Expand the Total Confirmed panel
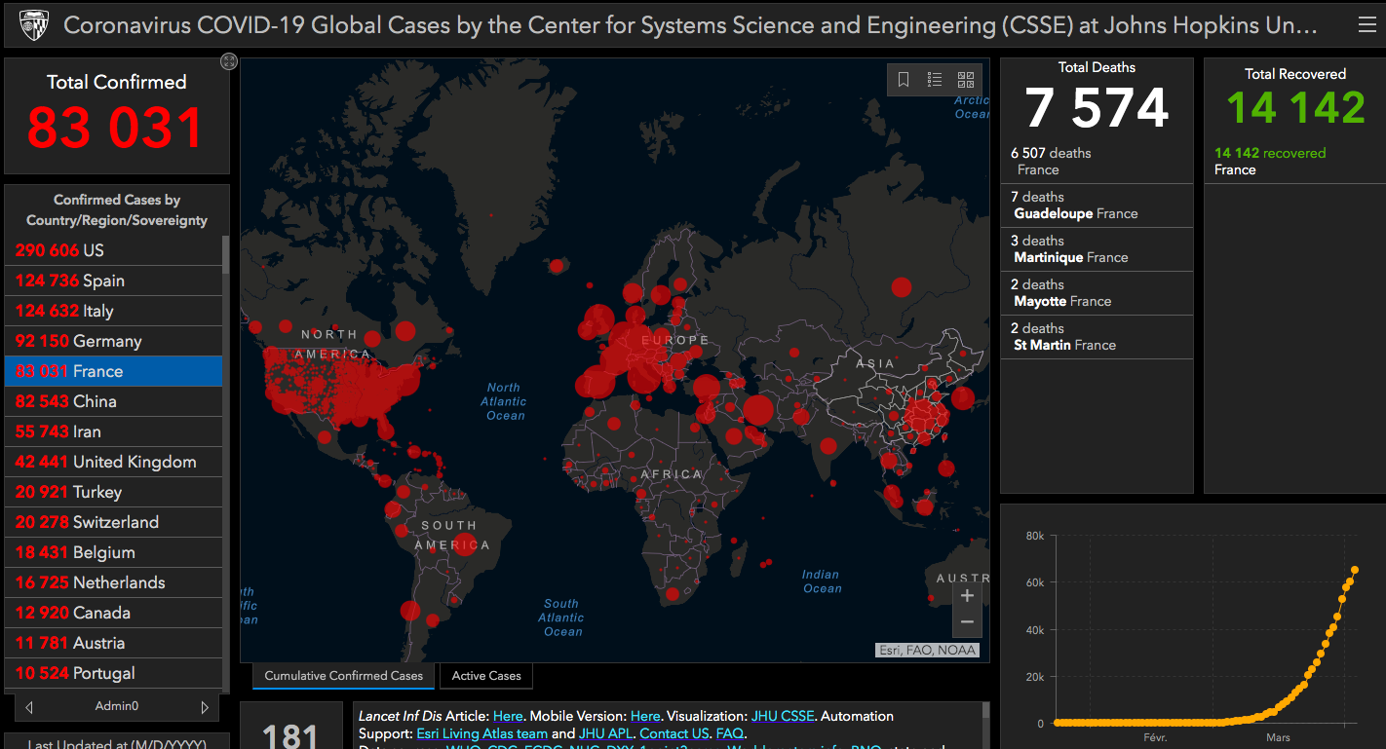Screen dimensions: 1386x749 pos(228,61)
